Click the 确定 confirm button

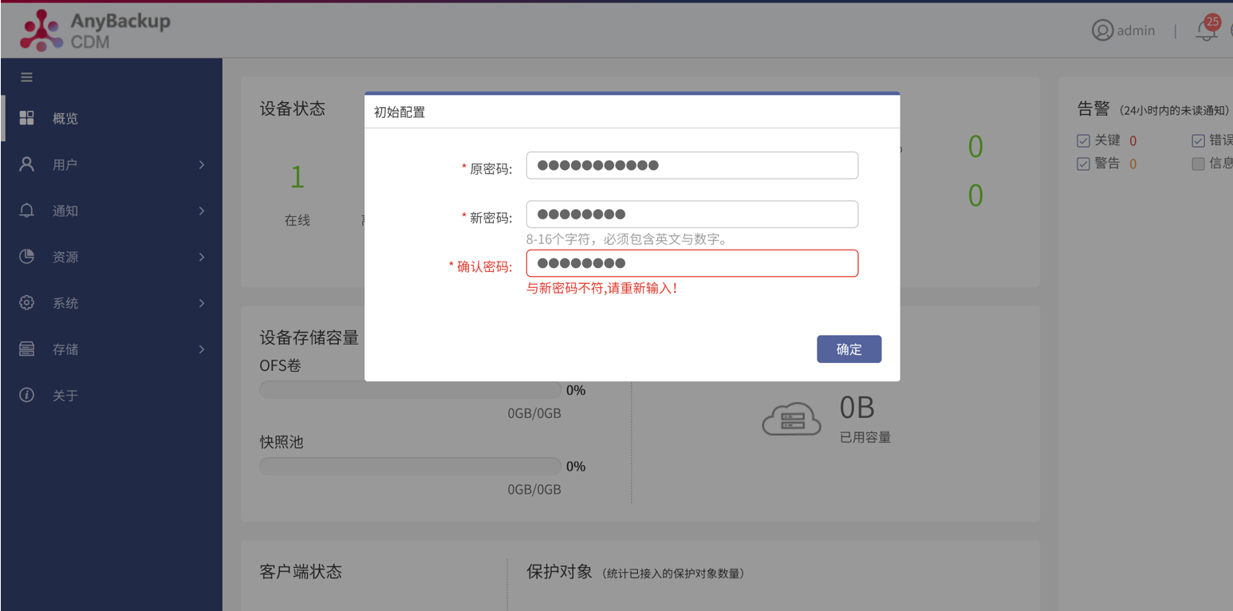849,349
